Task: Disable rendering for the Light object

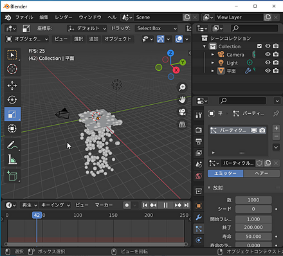Action: pyautogui.click(x=276, y=62)
